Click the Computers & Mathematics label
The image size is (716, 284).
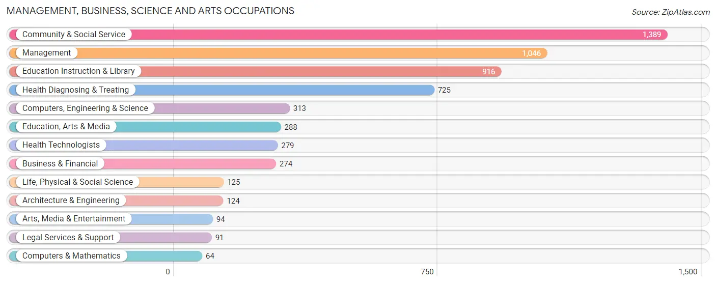[71, 256]
